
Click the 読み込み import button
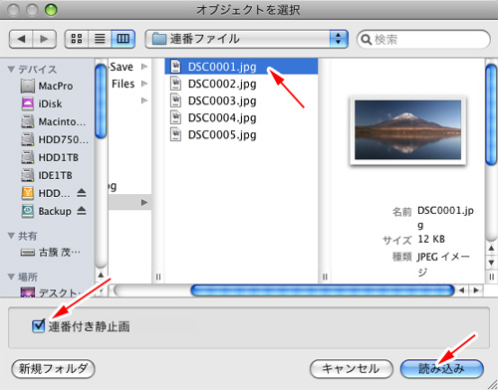441,369
